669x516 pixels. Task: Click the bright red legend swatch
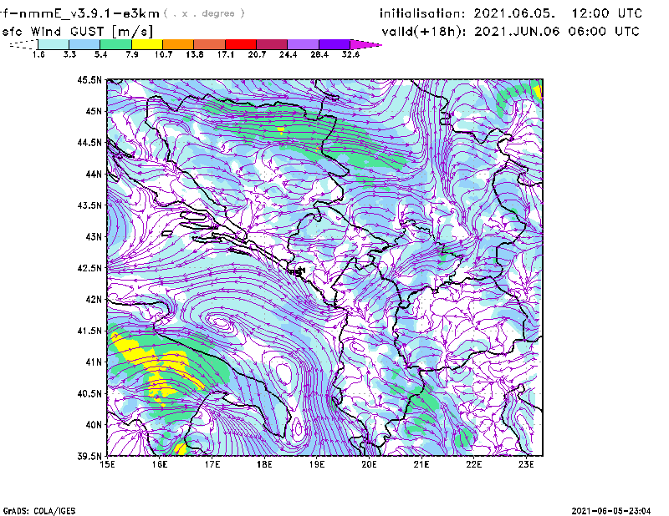241,44
